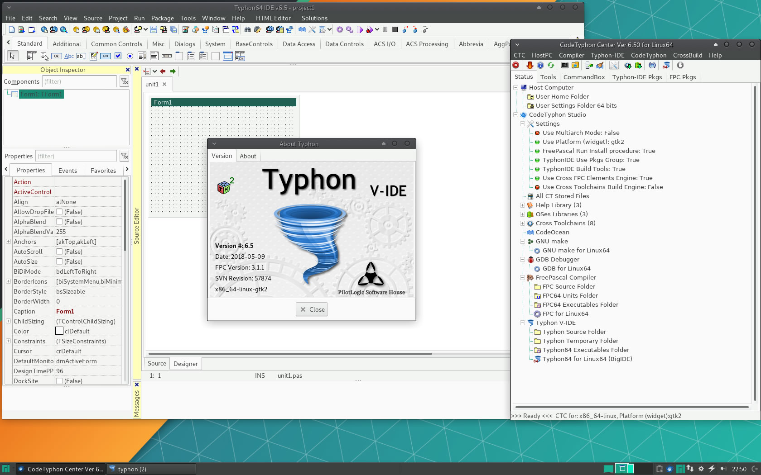Click the Properties filter field

(x=76, y=156)
